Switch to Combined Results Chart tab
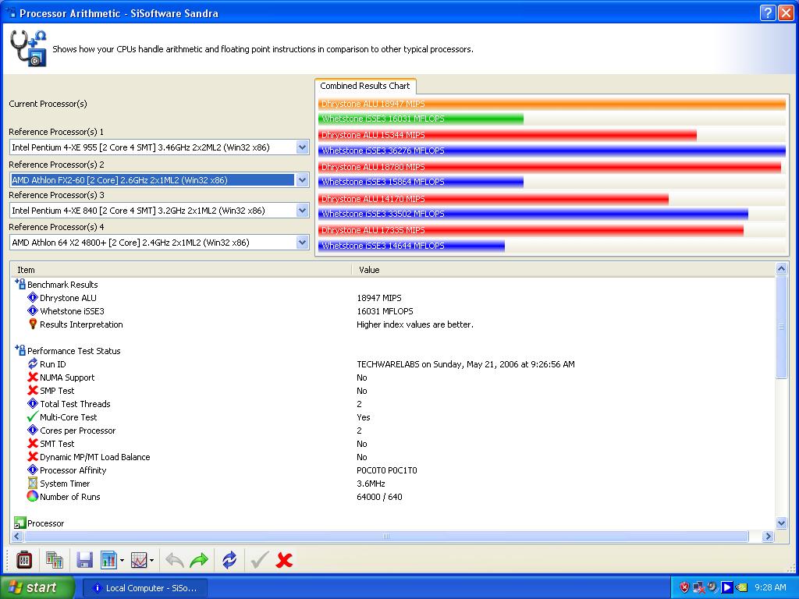This screenshot has width=799, height=599. (x=365, y=86)
